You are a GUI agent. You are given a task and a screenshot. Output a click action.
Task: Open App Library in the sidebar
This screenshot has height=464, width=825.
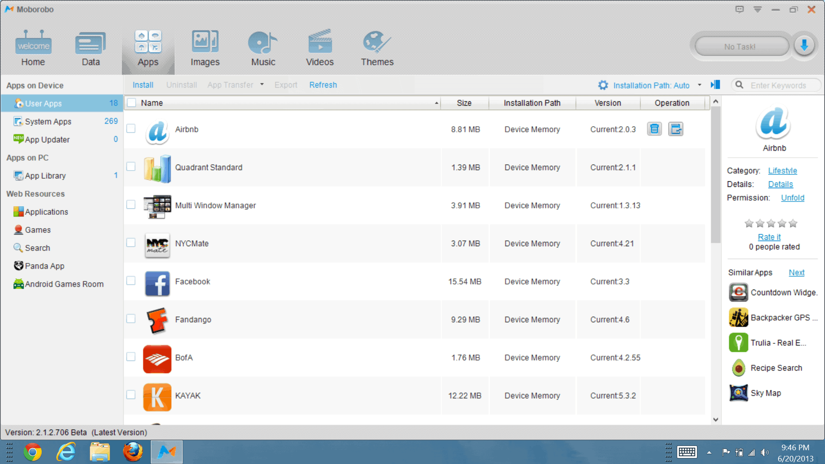pos(62,175)
